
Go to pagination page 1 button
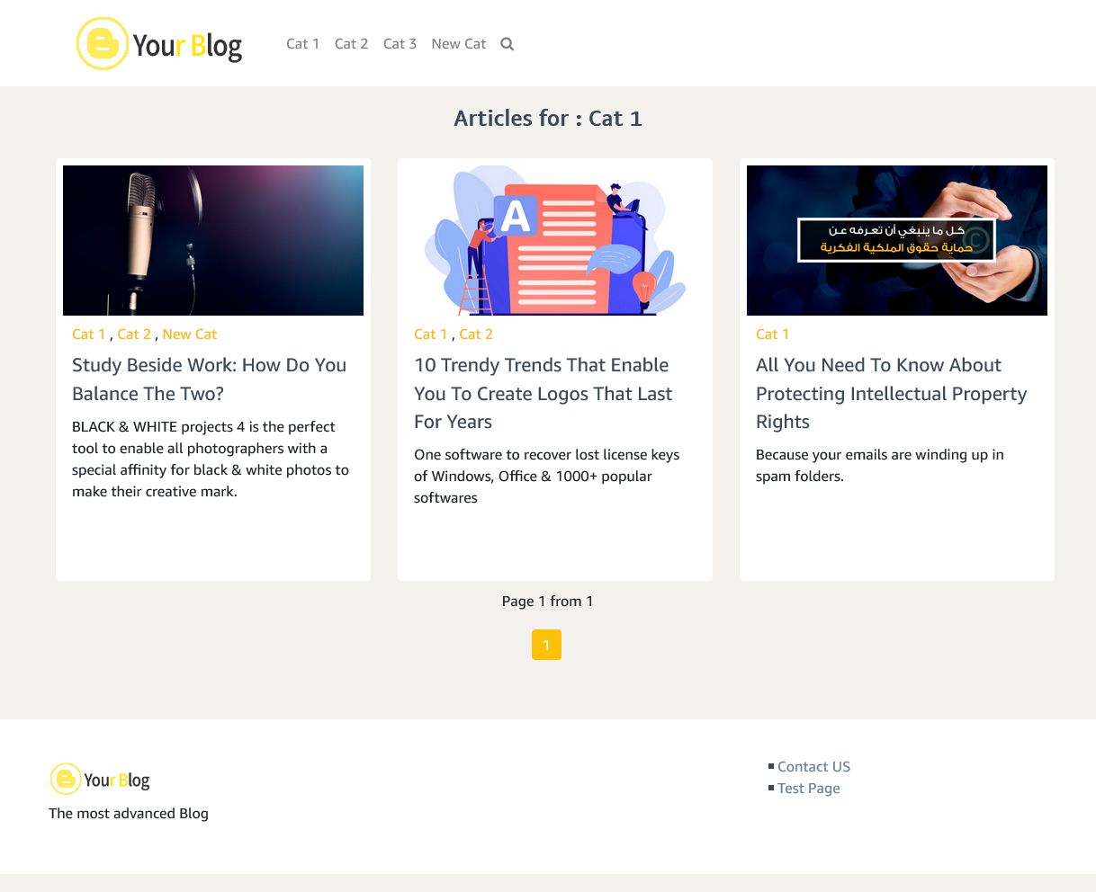(x=546, y=645)
